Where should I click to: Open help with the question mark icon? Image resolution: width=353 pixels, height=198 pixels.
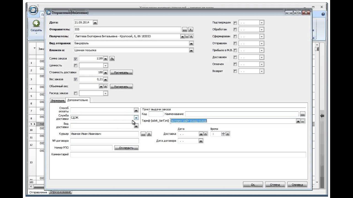323,14
